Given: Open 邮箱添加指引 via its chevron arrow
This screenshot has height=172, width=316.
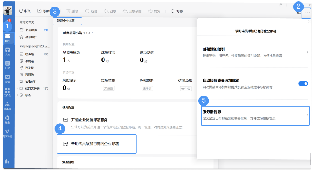Looking at the screenshot, I should pyautogui.click(x=307, y=52).
